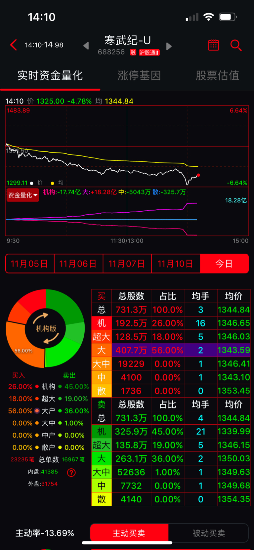Screen dimensions: 254x550
Task: Select the 11月06日 date tab
Action: coord(78,264)
